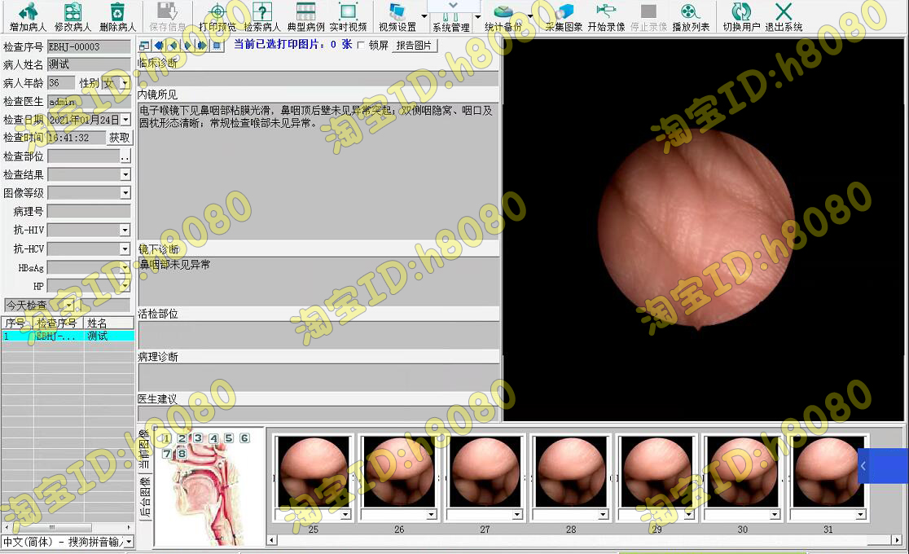Click the '..' browse button for 检查部位
The image size is (909, 554).
tap(125, 156)
